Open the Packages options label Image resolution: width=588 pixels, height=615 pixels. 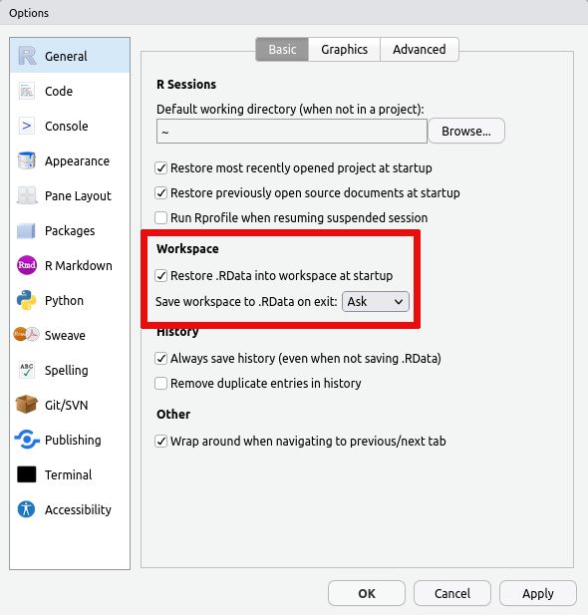coord(70,231)
